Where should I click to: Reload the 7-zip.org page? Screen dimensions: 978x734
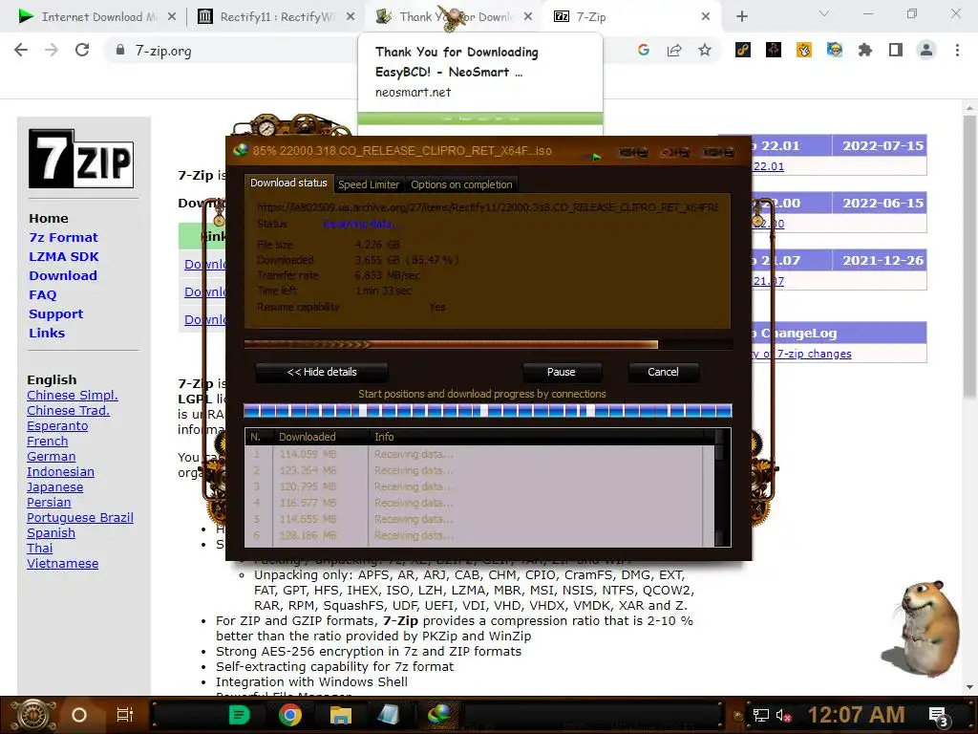[x=82, y=50]
